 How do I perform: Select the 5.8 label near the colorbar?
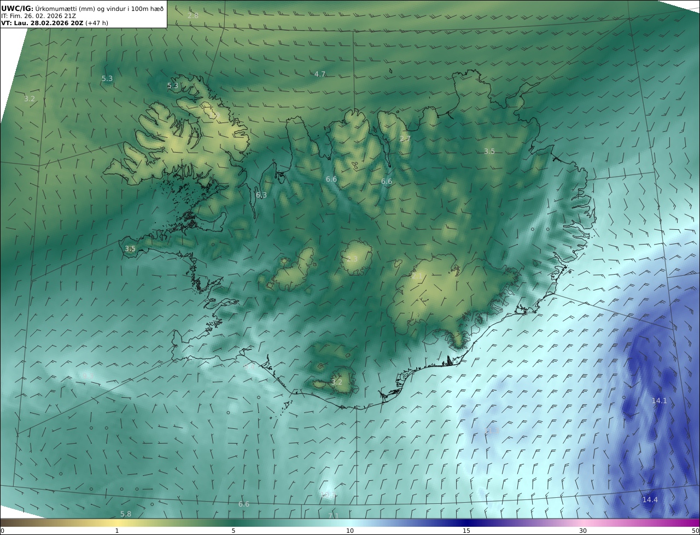click(126, 514)
